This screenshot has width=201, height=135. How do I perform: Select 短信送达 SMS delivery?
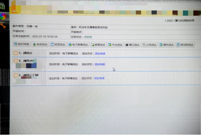(58, 45)
